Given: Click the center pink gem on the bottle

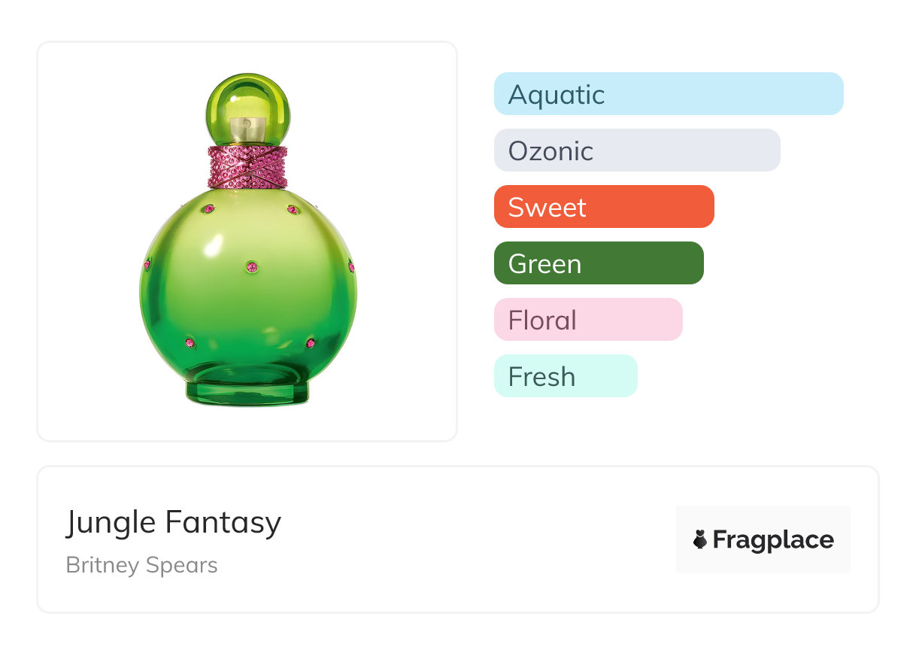Looking at the screenshot, I should click(251, 266).
